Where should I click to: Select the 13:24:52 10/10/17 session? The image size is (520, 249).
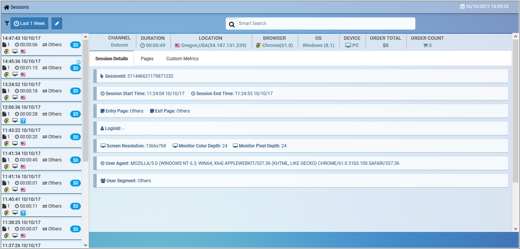tap(41, 91)
